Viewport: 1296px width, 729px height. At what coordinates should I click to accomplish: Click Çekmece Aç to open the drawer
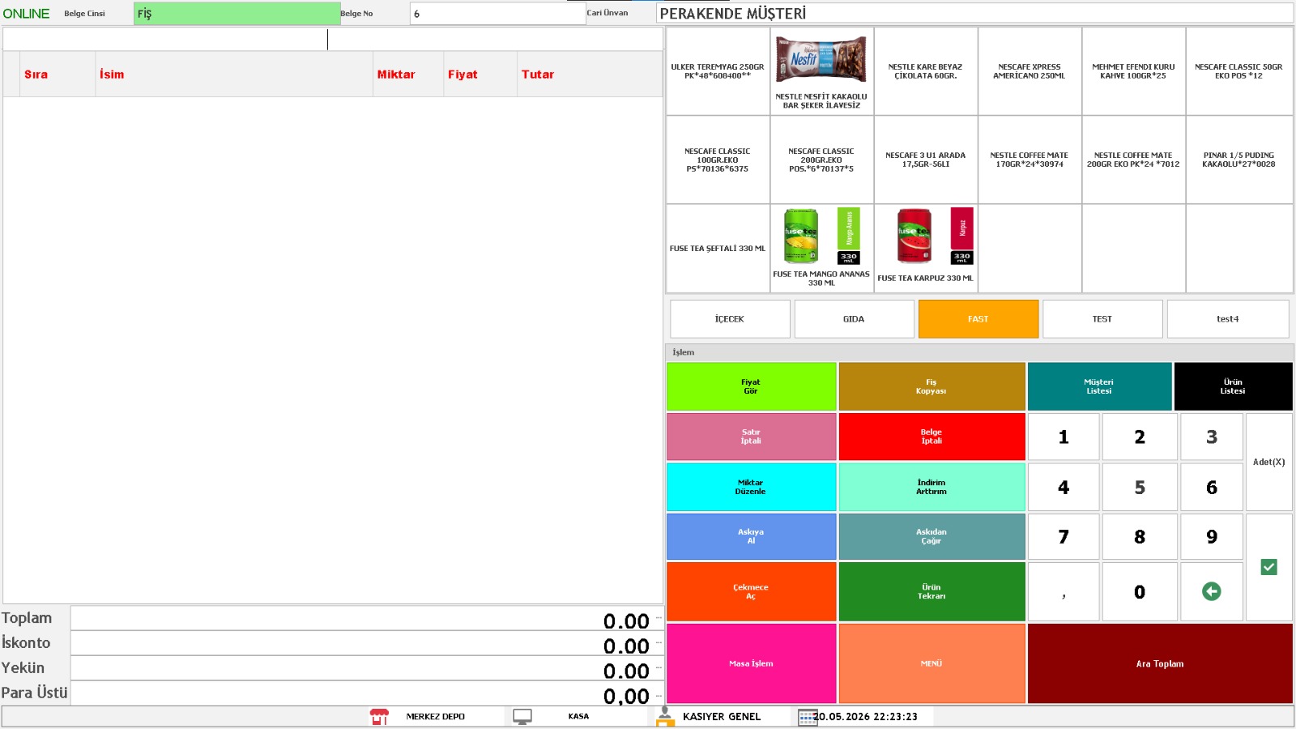[751, 591]
